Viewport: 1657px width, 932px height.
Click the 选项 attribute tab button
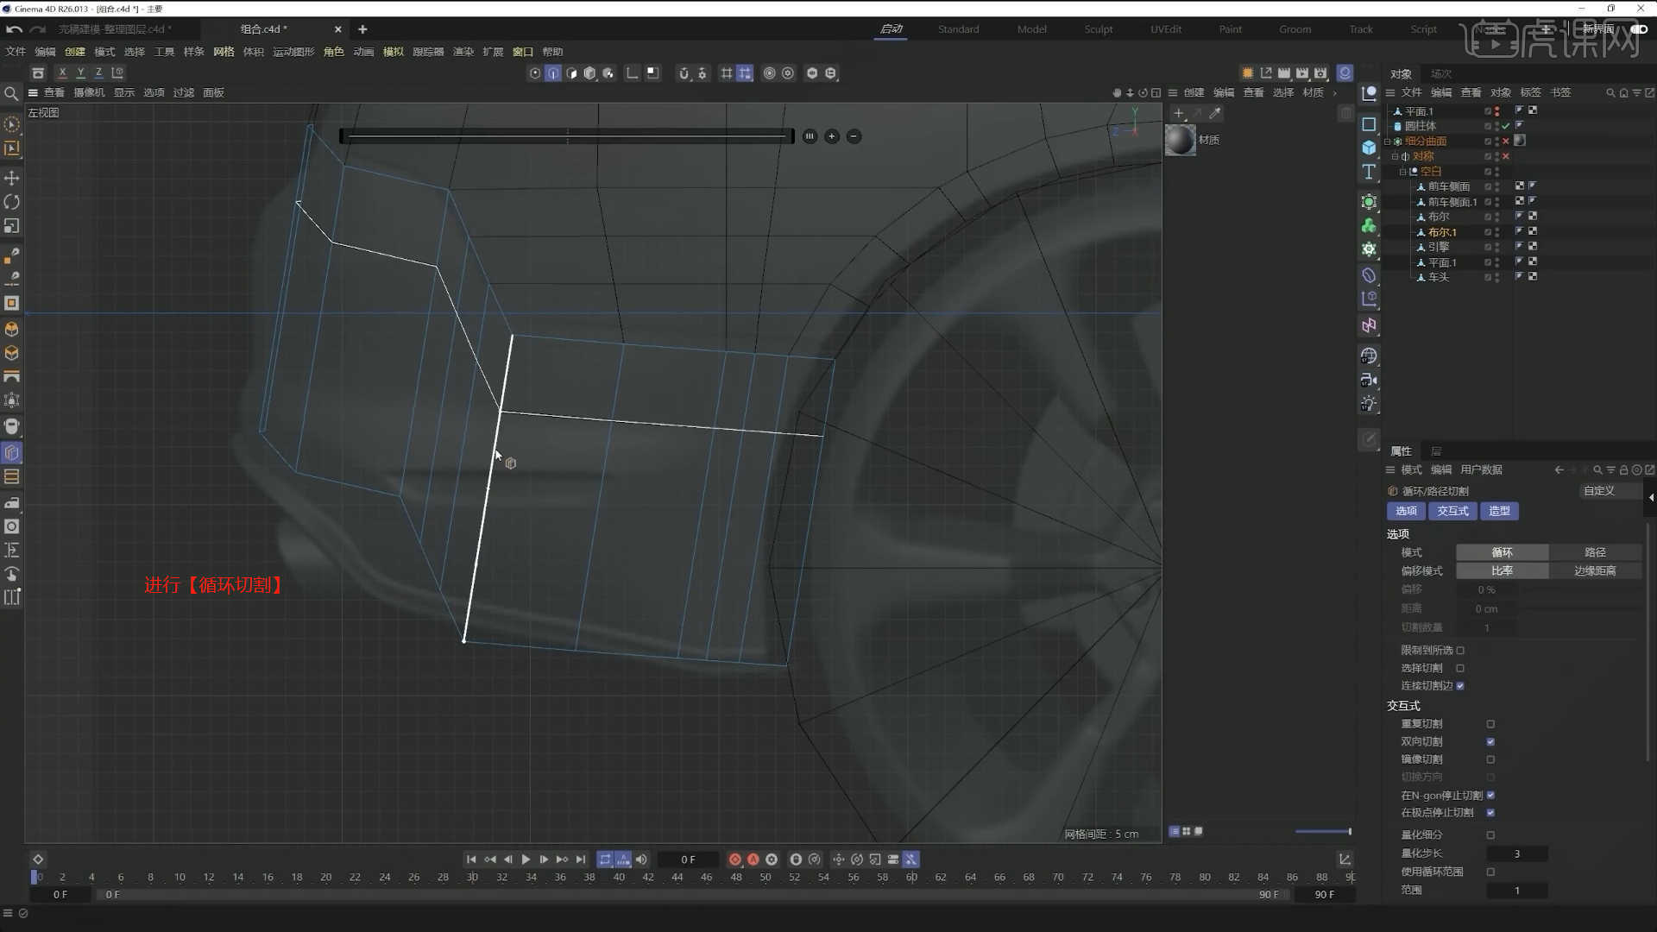coord(1407,512)
